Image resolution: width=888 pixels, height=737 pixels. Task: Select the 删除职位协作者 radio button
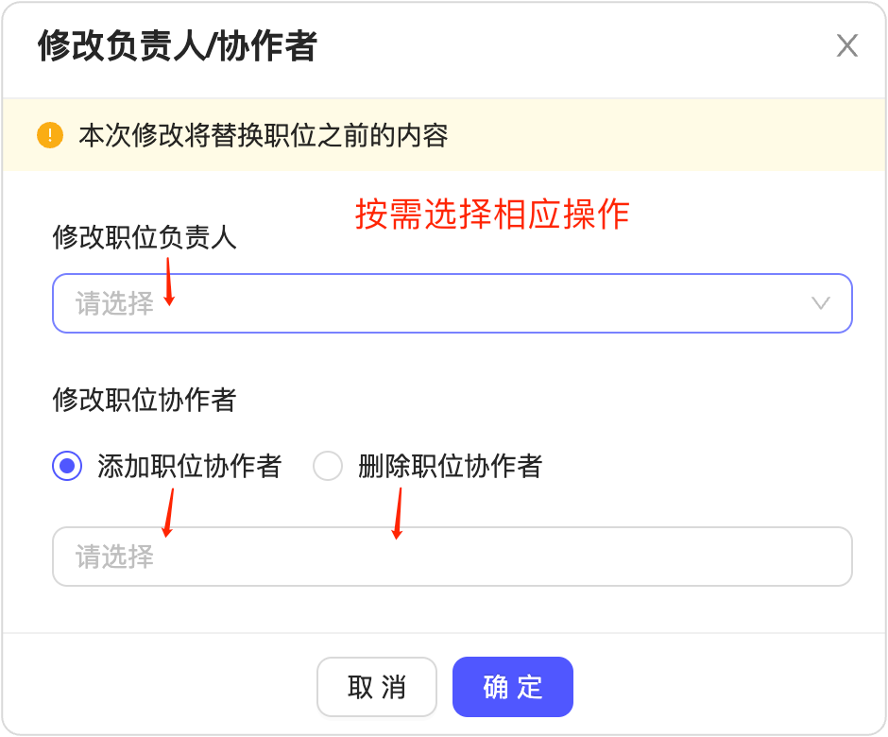coord(328,466)
